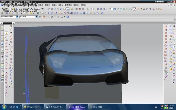Open arrow beside the green shaded sphere icon
The height and width of the screenshot is (110, 176).
74,9
